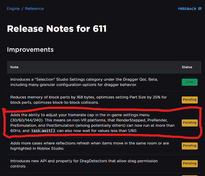The height and width of the screenshot is (176, 205).
Task: Select the DragDetectors drag permission note
Action: (x=84, y=164)
